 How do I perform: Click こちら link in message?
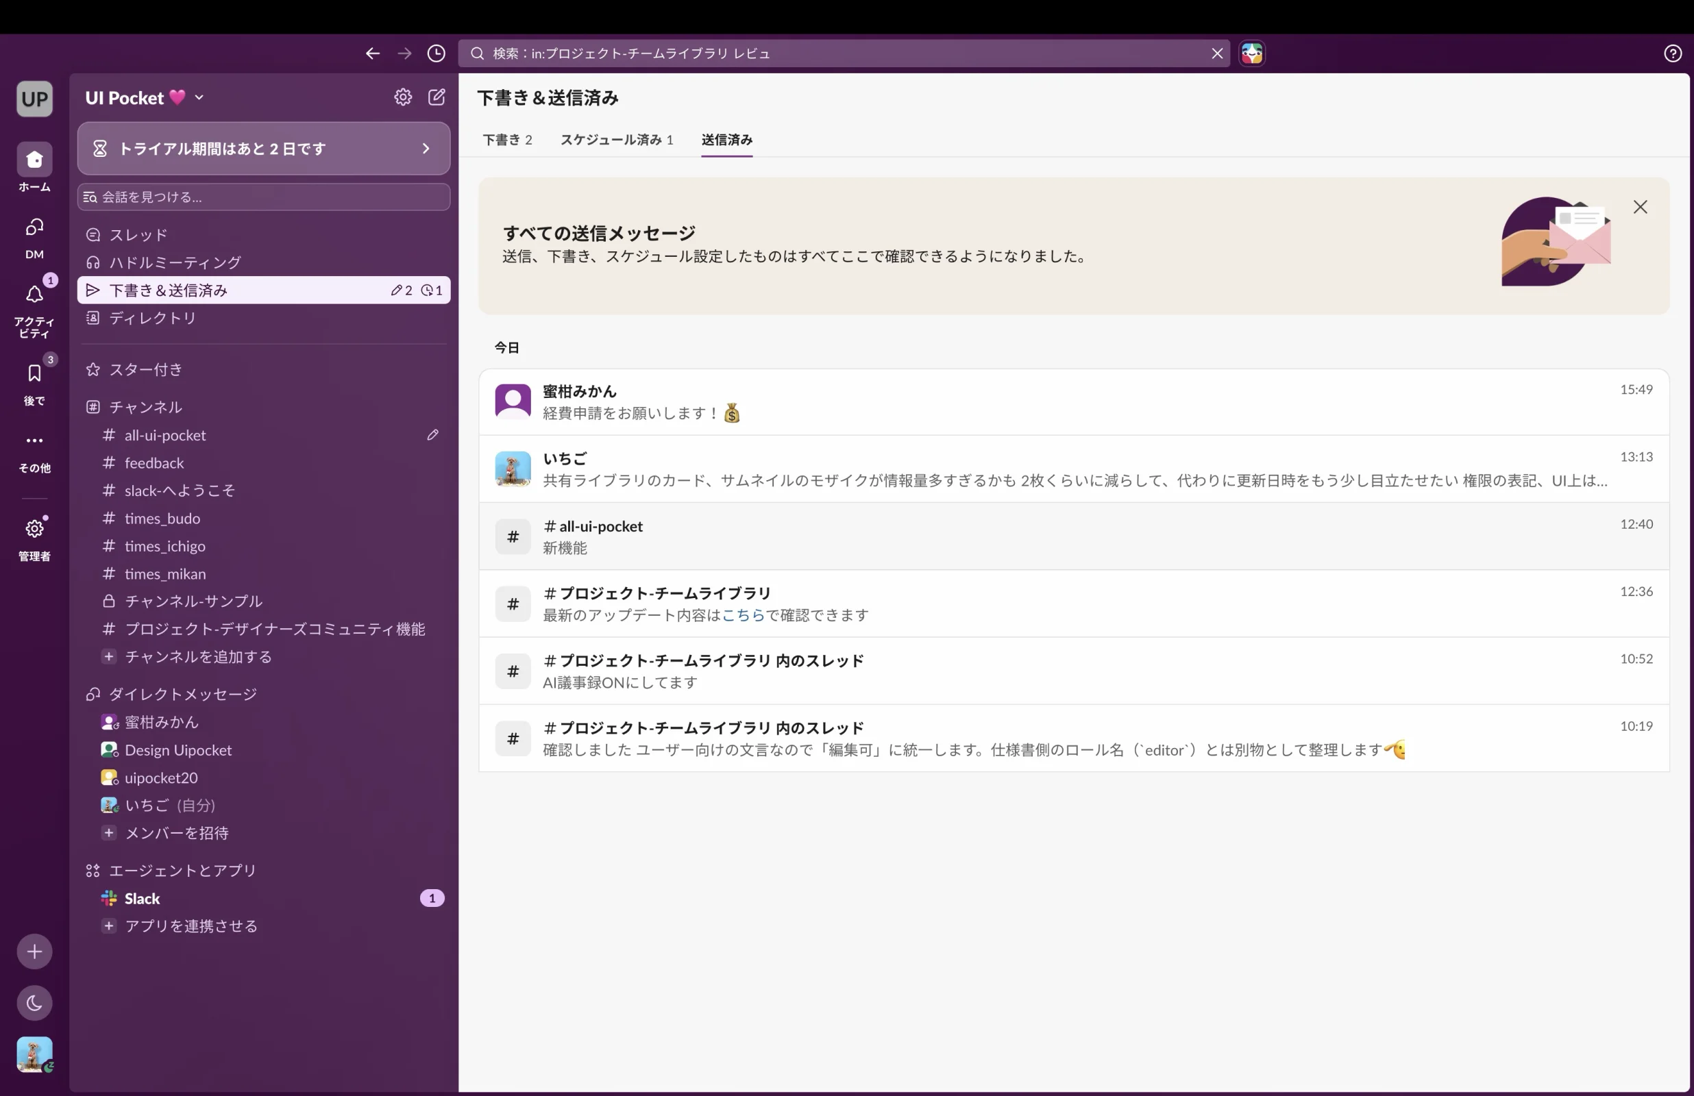click(x=743, y=615)
